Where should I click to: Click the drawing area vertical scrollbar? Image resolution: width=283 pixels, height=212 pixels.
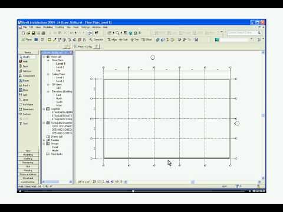click(x=263, y=115)
